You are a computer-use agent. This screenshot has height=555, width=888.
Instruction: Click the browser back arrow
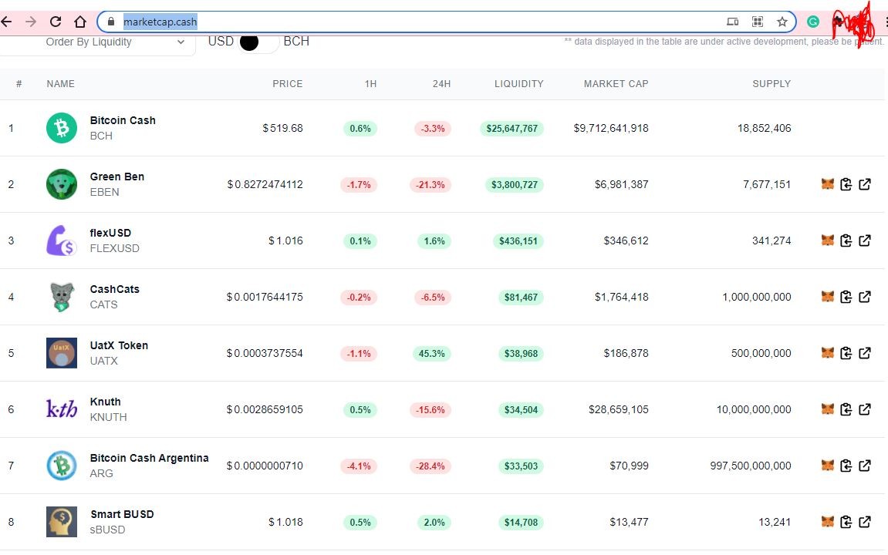6,22
